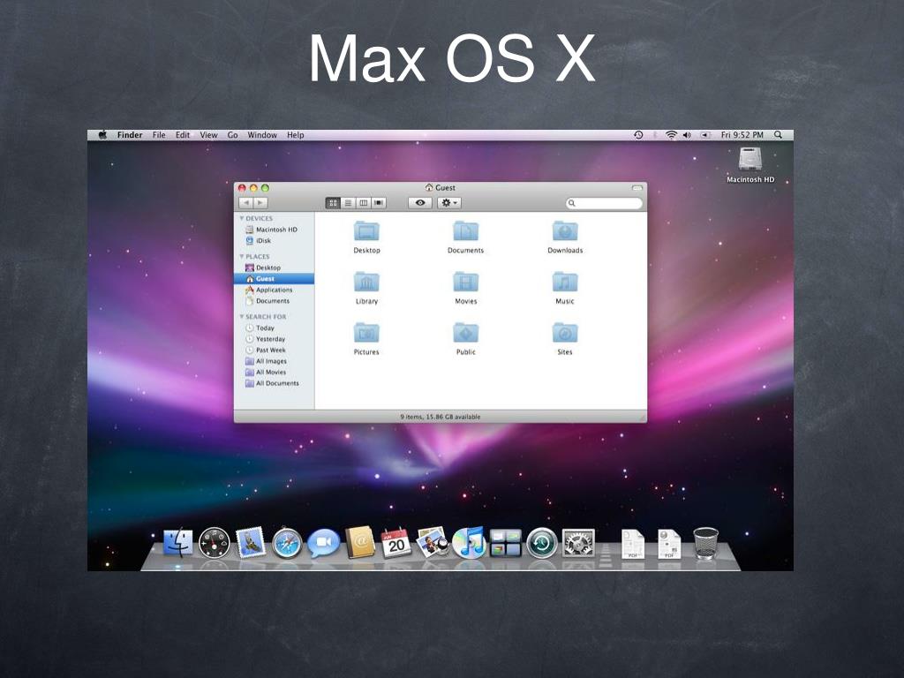The height and width of the screenshot is (678, 904).
Task: Open the Edit menu
Action: pyautogui.click(x=183, y=135)
